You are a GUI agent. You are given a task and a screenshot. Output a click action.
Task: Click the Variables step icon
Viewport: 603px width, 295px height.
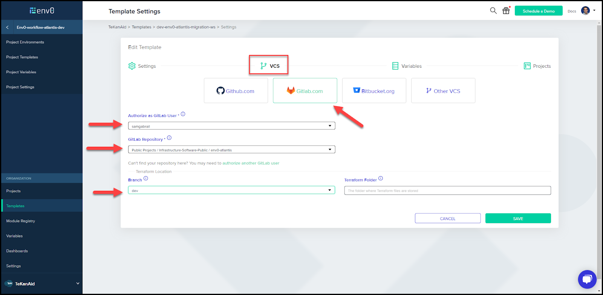pos(395,66)
